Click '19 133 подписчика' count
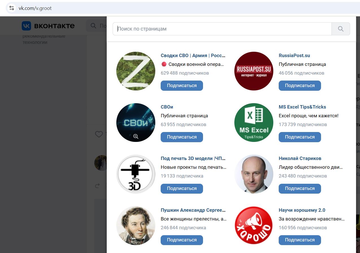 coord(182,176)
